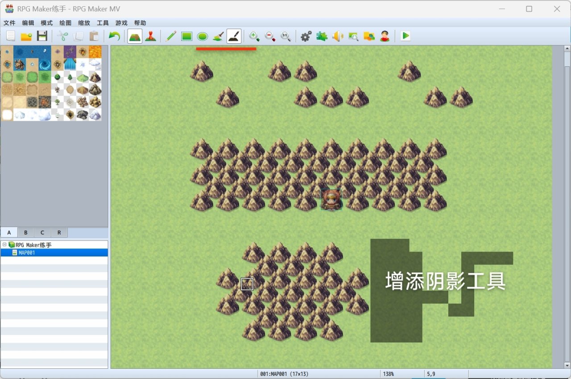
Task: Select the Rectangle drawing tool
Action: coord(186,36)
